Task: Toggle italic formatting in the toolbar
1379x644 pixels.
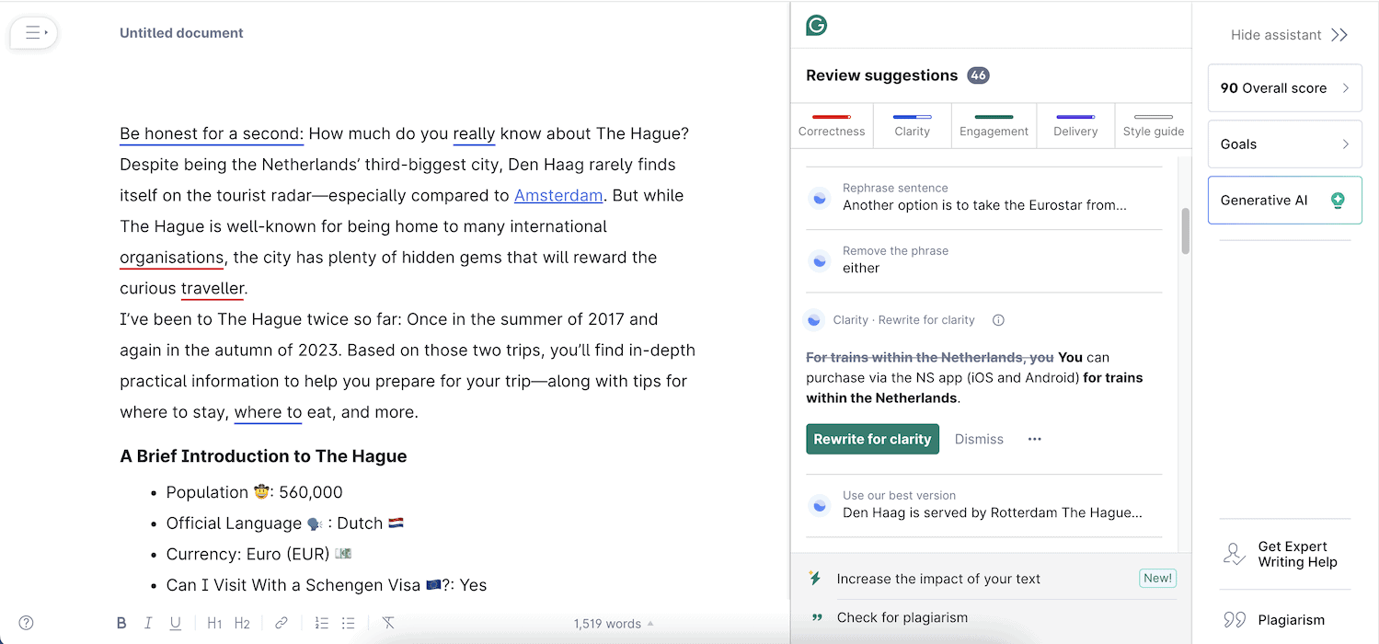Action: 148,623
